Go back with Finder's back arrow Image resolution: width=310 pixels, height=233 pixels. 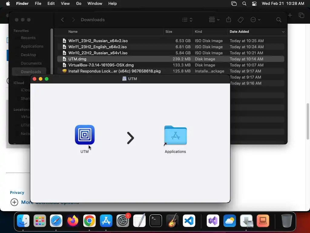(x=62, y=20)
